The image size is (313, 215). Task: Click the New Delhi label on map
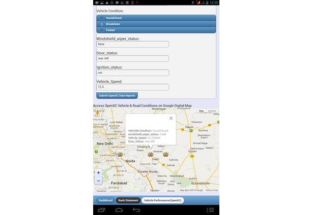pos(105,144)
